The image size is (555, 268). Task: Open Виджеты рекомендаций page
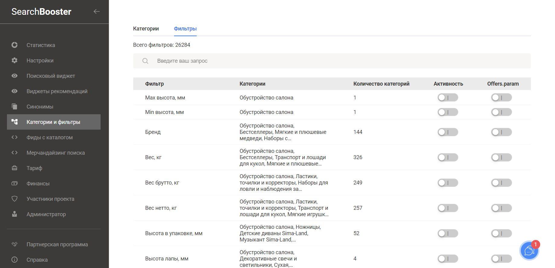click(x=57, y=91)
